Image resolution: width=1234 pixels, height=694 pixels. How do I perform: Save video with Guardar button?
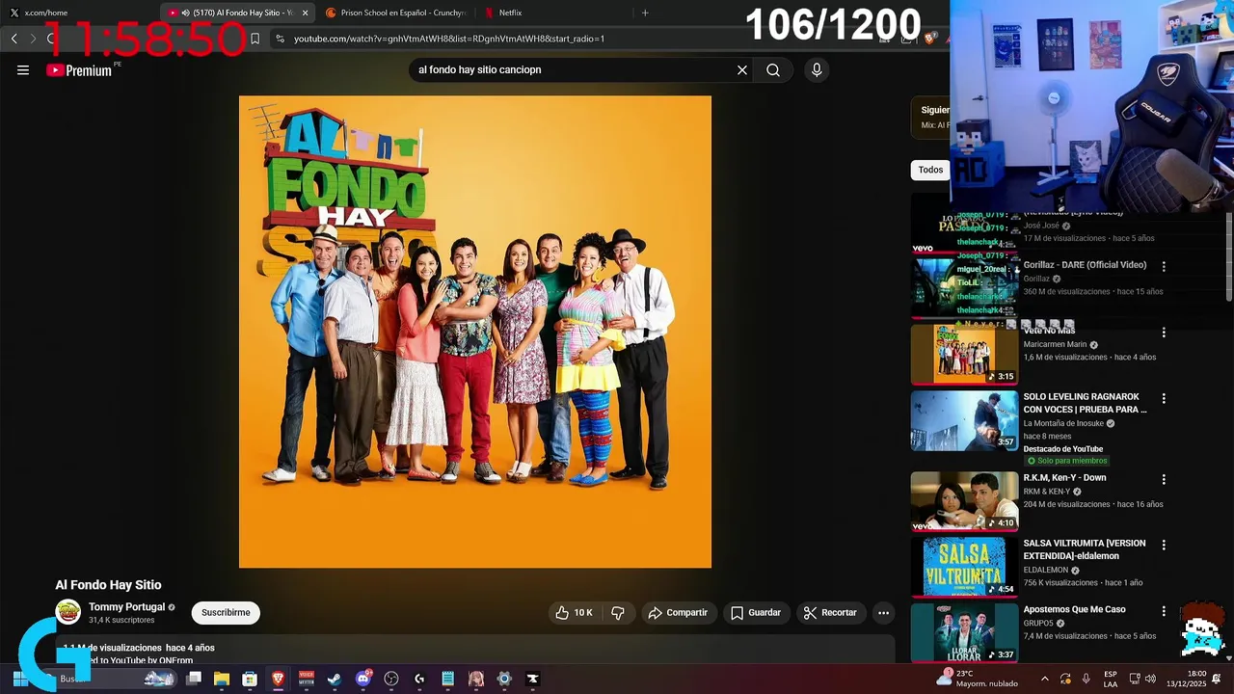coord(757,612)
